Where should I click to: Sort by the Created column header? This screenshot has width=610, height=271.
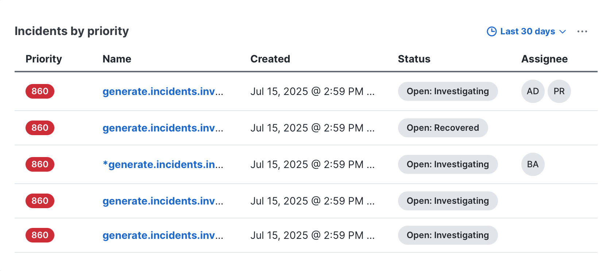(270, 59)
